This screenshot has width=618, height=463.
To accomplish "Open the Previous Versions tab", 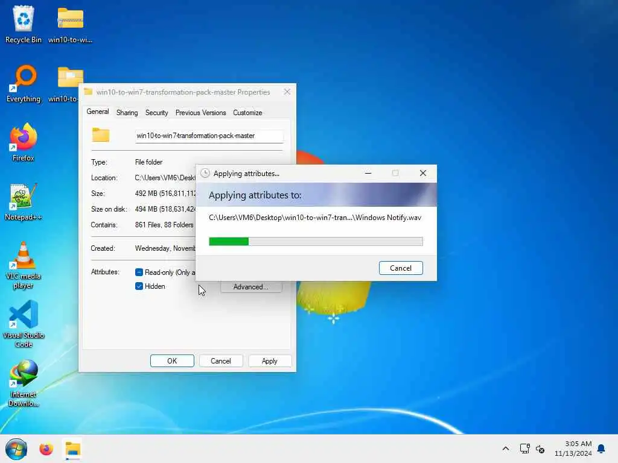I will coord(200,113).
